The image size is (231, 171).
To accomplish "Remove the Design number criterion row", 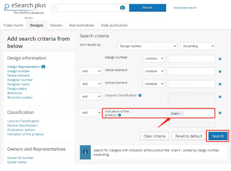I will click(220, 58).
